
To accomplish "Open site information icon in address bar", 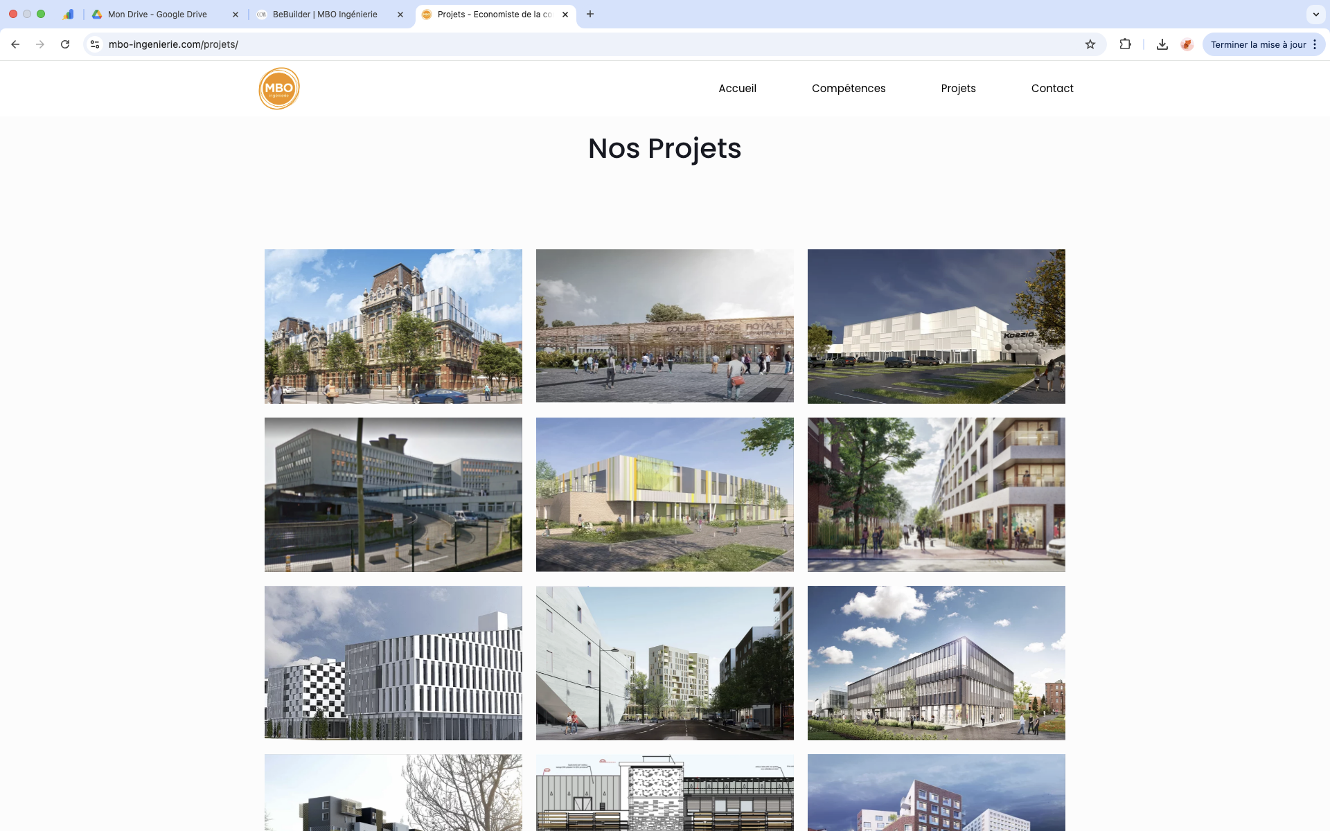I will click(95, 44).
